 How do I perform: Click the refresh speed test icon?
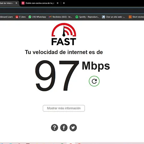coord(94,81)
